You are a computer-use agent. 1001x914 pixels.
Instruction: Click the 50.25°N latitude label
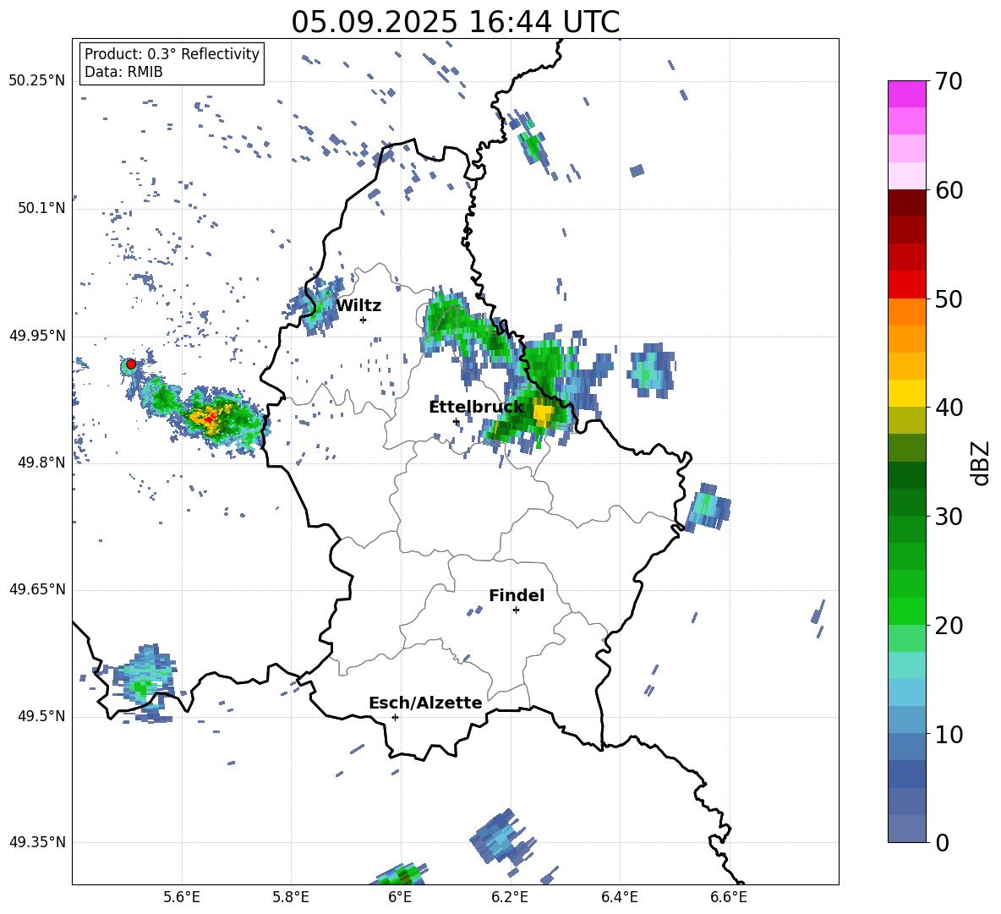37,81
